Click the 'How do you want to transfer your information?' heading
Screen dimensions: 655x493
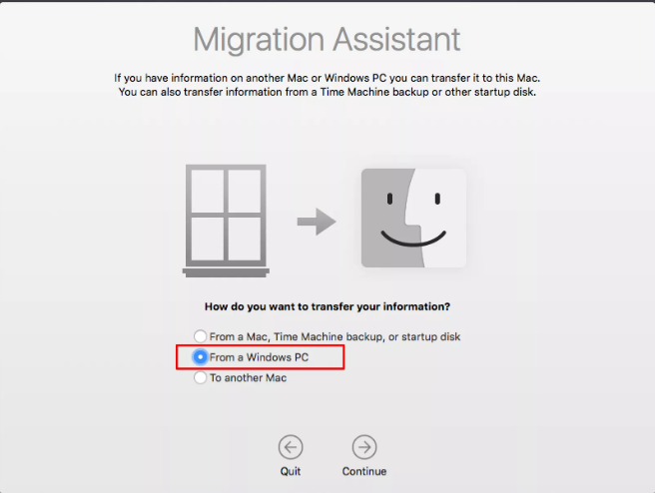coord(327,306)
